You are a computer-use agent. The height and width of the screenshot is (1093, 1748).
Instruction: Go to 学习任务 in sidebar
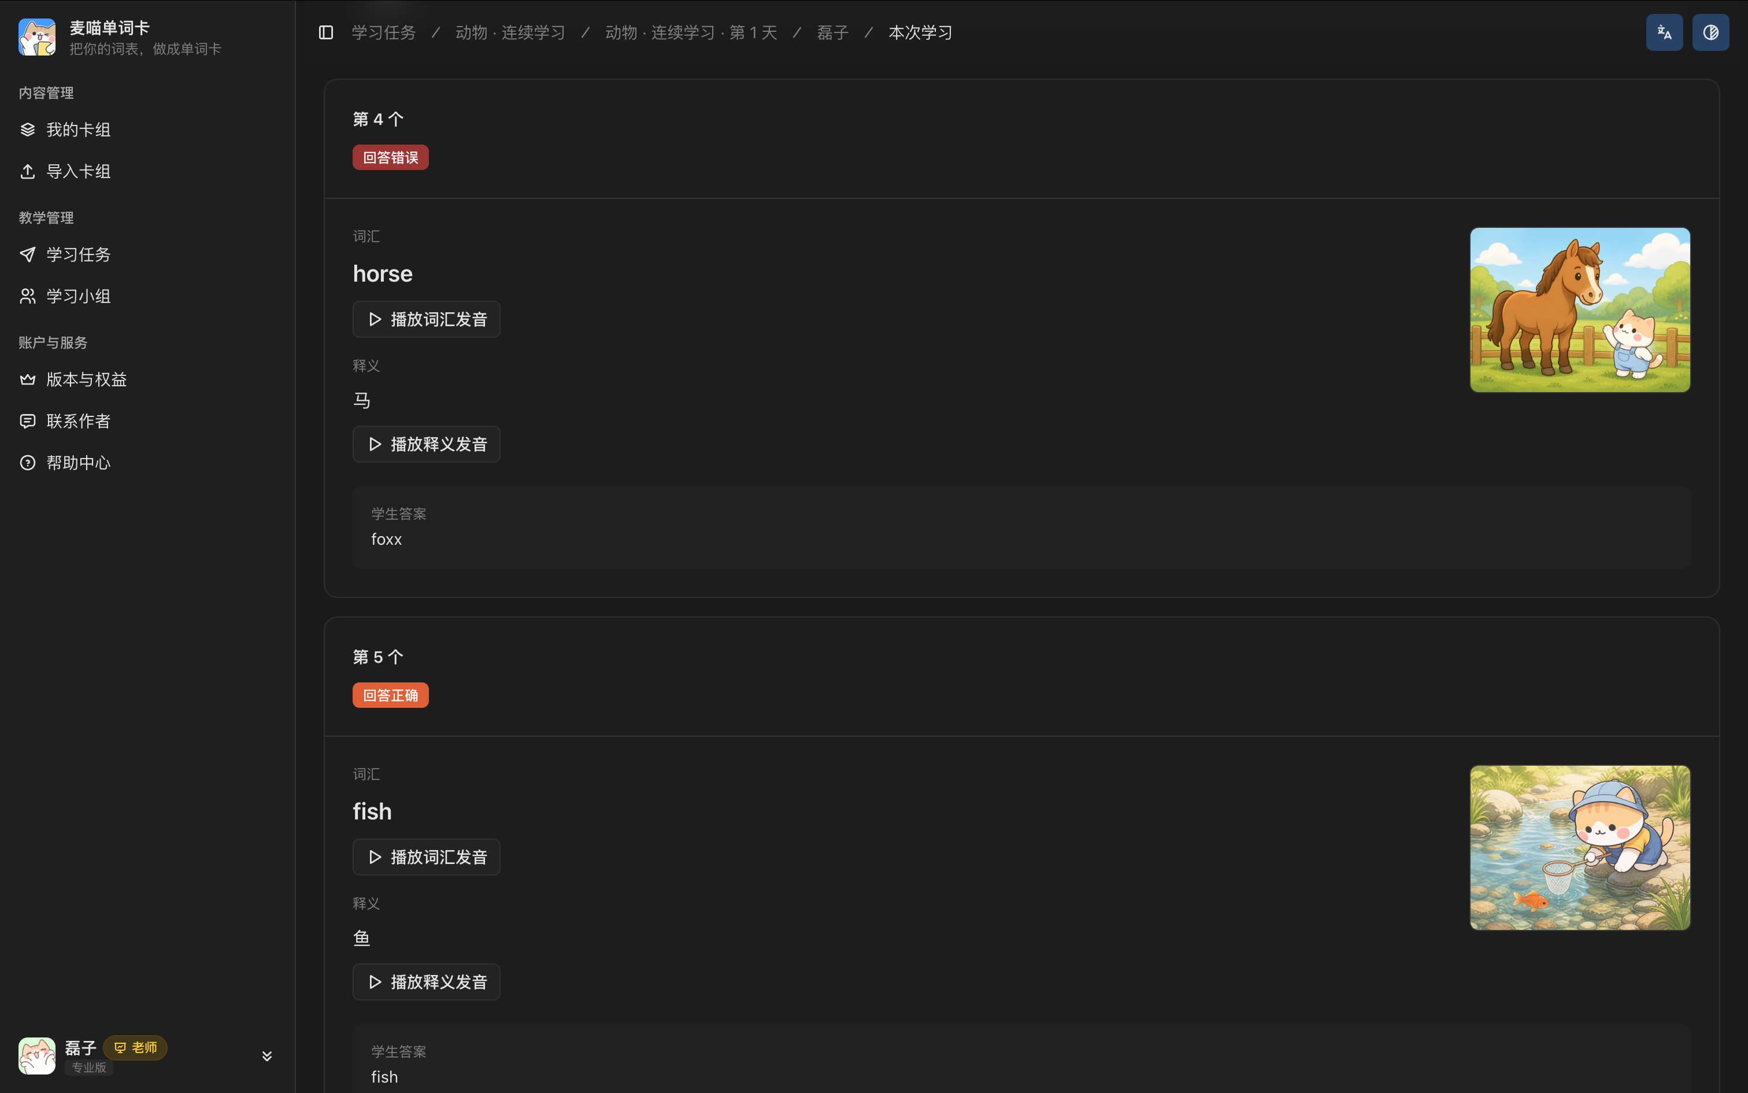pos(147,254)
